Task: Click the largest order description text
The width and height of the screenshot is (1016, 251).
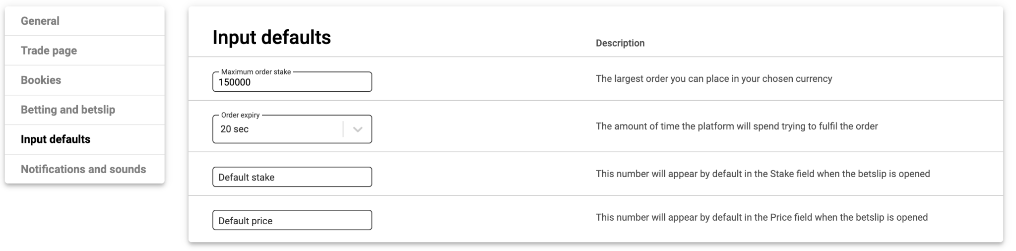Action: pyautogui.click(x=714, y=79)
